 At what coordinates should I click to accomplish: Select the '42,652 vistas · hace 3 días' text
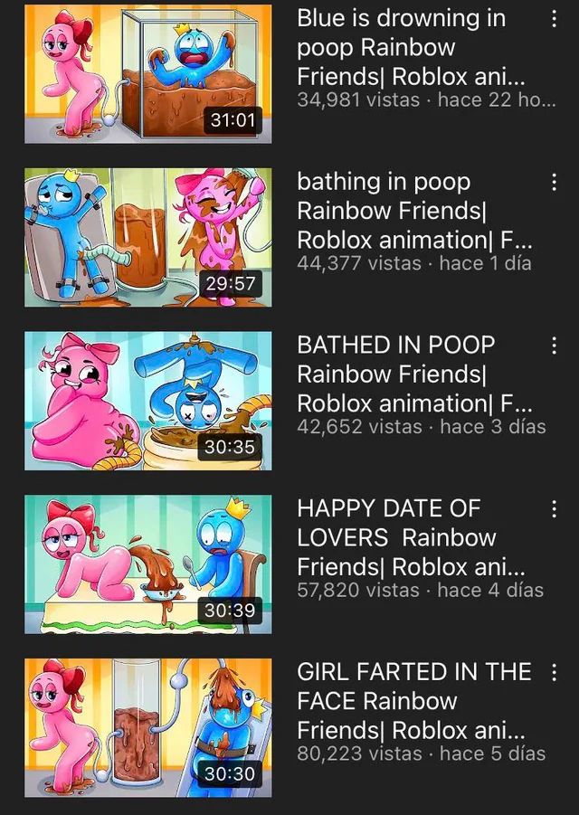[422, 427]
